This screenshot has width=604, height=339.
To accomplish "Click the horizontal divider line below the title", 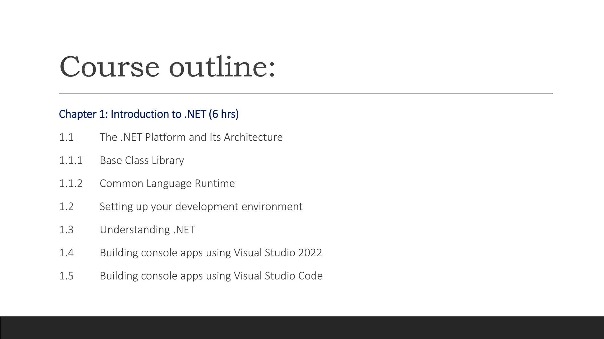I will coord(306,94).
